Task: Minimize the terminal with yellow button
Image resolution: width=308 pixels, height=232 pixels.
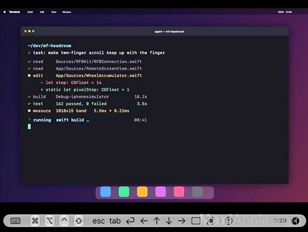Action: click(29, 31)
